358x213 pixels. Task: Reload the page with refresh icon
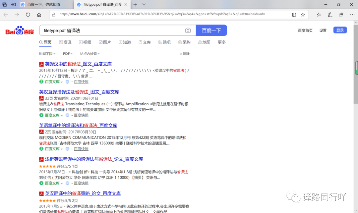click(x=28, y=15)
